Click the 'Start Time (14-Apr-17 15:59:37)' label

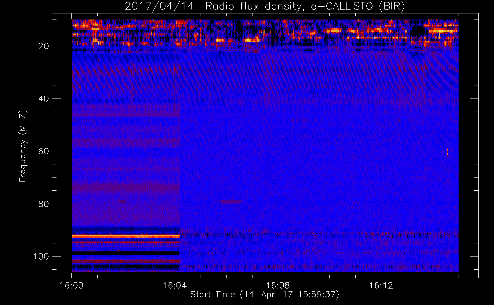(265, 295)
